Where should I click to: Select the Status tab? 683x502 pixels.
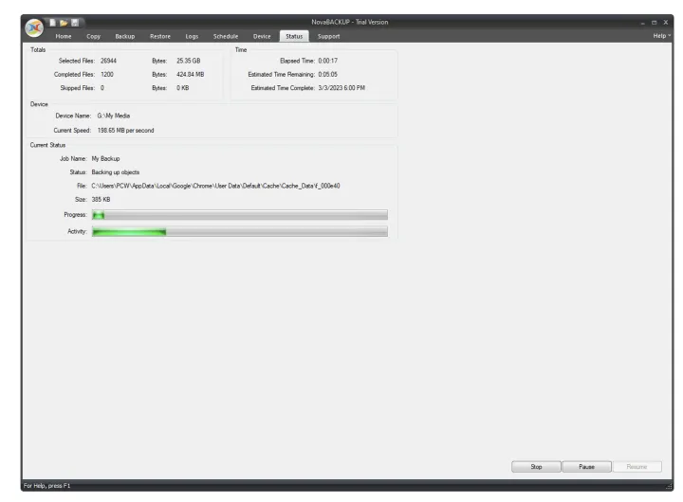[293, 36]
